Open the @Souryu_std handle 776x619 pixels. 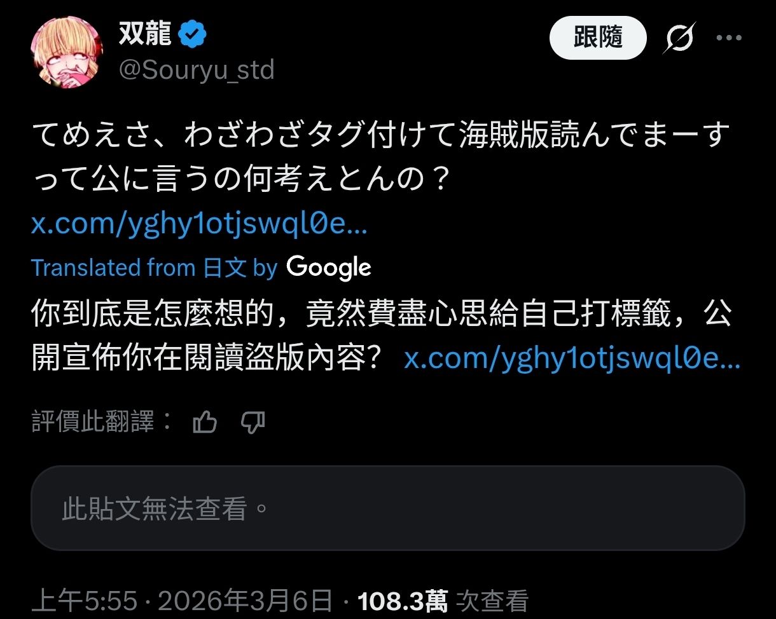click(197, 70)
